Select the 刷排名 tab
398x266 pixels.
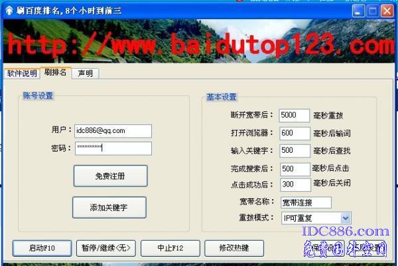click(x=55, y=73)
